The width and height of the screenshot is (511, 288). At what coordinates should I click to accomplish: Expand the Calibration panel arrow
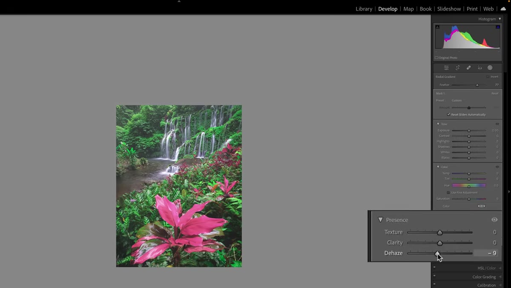(500, 285)
